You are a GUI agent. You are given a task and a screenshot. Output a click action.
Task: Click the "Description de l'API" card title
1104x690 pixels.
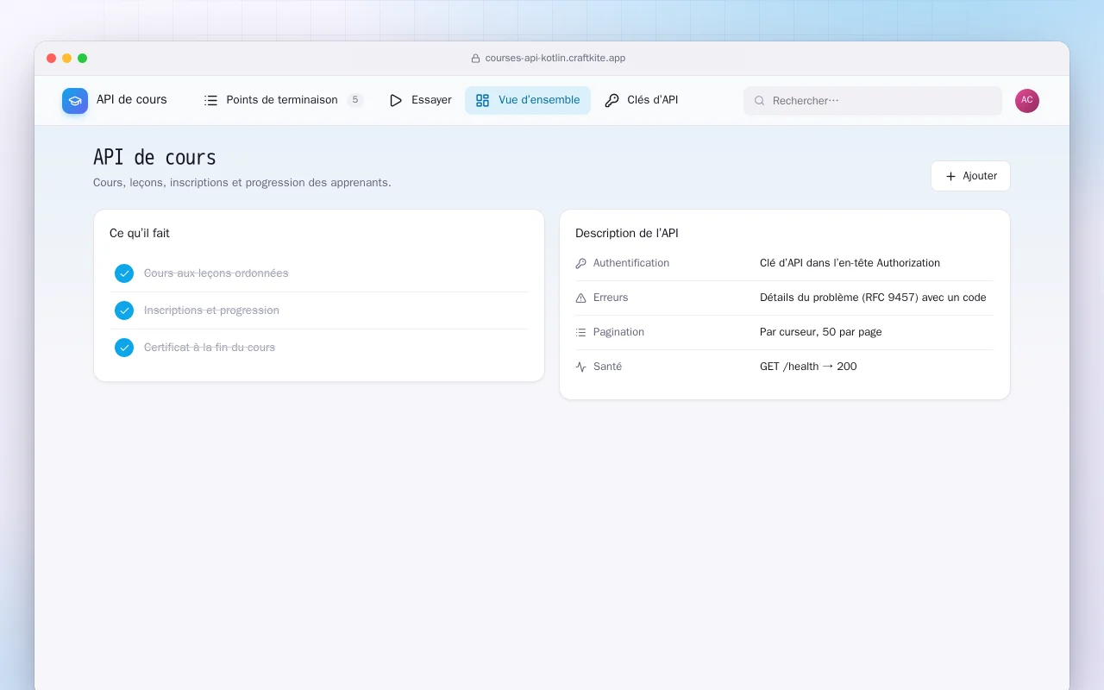pos(627,234)
